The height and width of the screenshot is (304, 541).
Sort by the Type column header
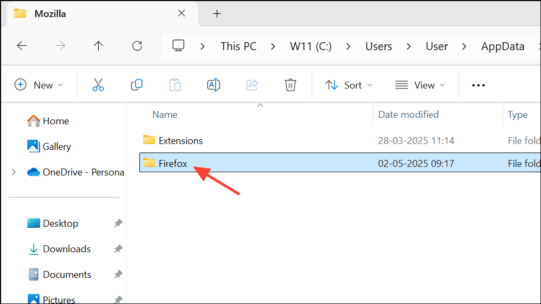[x=518, y=115]
